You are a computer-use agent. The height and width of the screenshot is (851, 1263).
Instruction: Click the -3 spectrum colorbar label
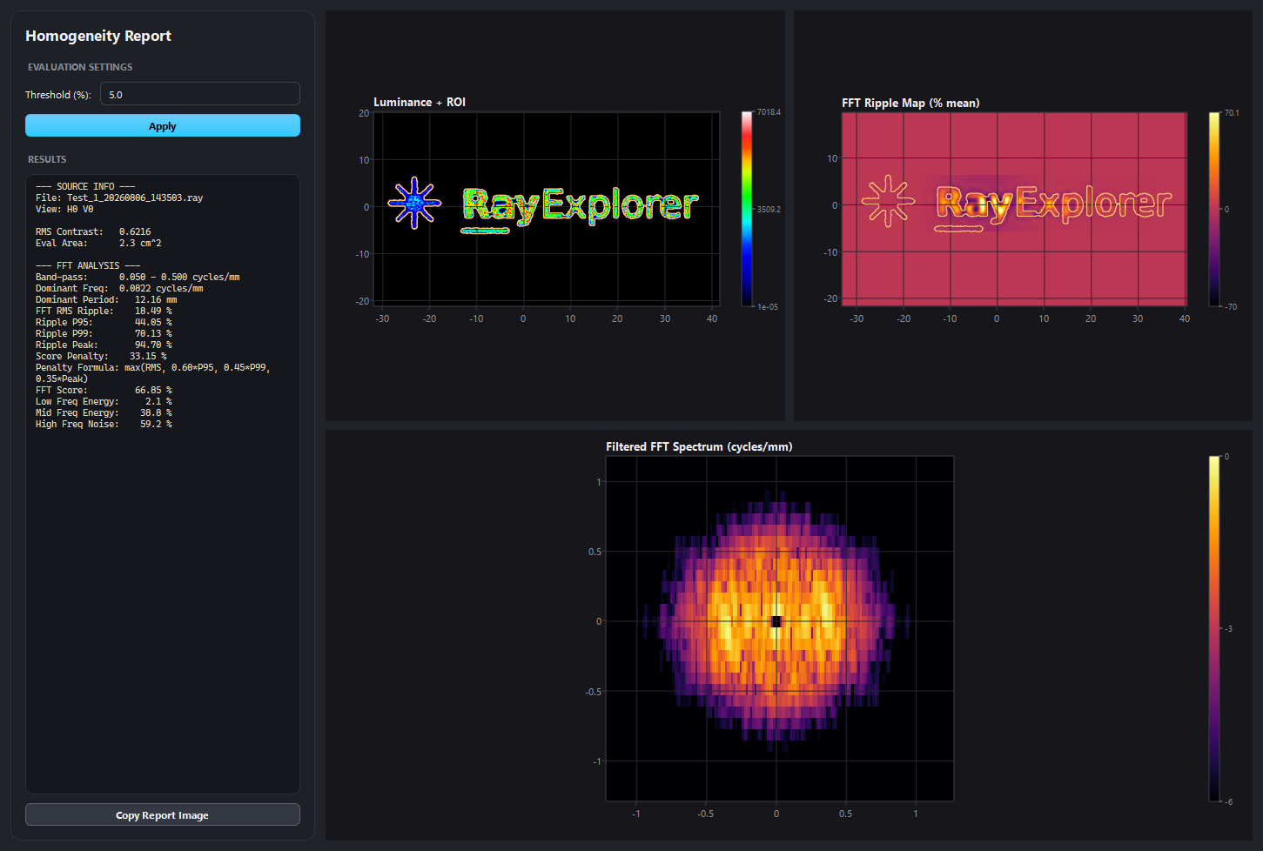point(1228,629)
